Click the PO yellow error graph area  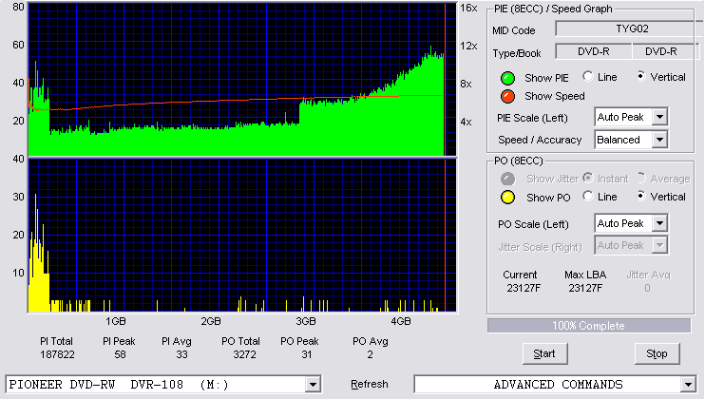[242, 236]
